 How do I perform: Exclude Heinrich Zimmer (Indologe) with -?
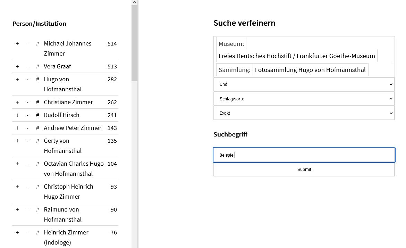[x=27, y=233]
